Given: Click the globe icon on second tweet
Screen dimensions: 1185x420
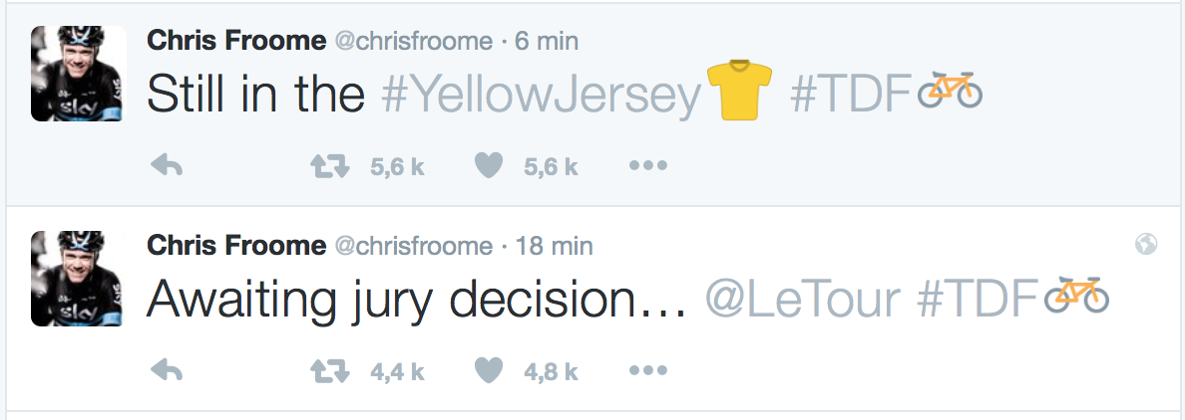Looking at the screenshot, I should pos(1146,244).
